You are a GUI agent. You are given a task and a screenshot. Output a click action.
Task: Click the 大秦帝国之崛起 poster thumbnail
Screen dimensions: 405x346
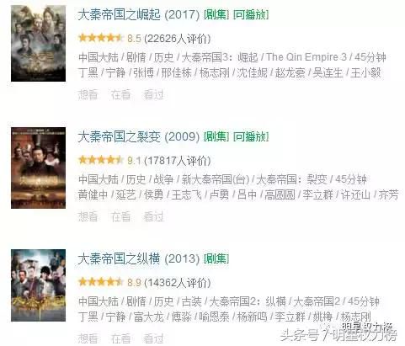(39, 44)
